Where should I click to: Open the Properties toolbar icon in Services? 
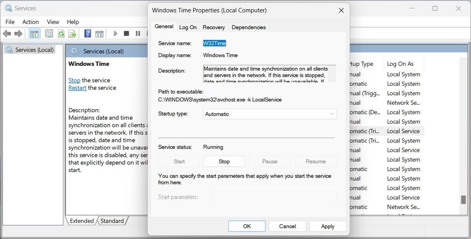pyautogui.click(x=49, y=34)
